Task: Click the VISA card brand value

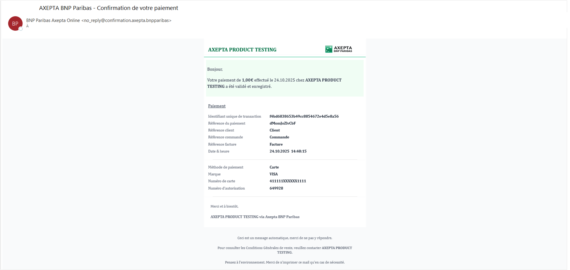Action: coord(274,174)
